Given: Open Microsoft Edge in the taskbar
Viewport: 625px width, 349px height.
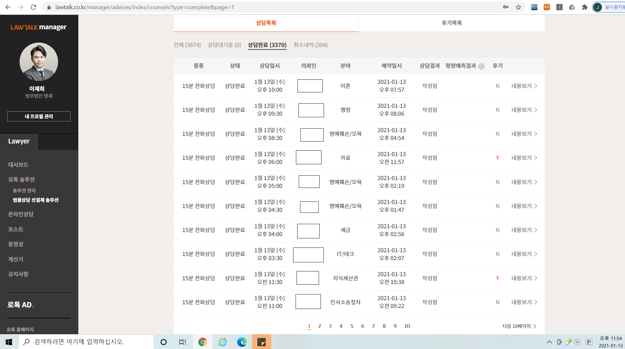Looking at the screenshot, I should tap(242, 342).
